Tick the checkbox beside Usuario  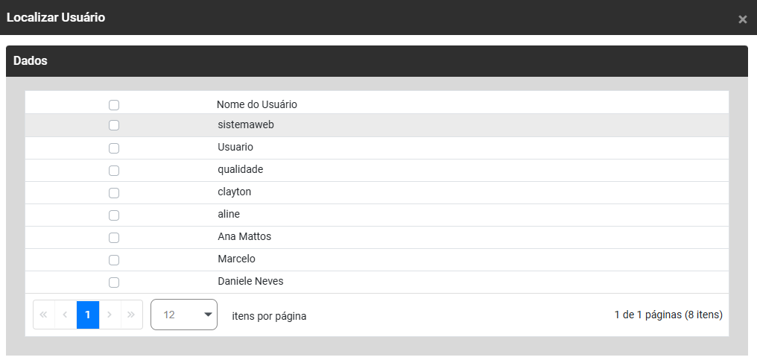(114, 148)
